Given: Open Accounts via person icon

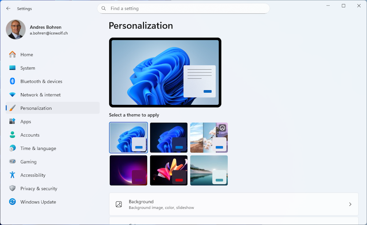Looking at the screenshot, I should click(x=12, y=135).
